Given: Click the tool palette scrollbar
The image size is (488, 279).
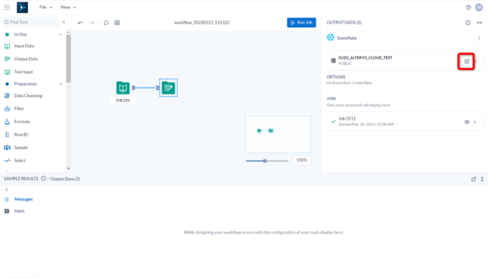Looking at the screenshot, I should pyautogui.click(x=69, y=59).
